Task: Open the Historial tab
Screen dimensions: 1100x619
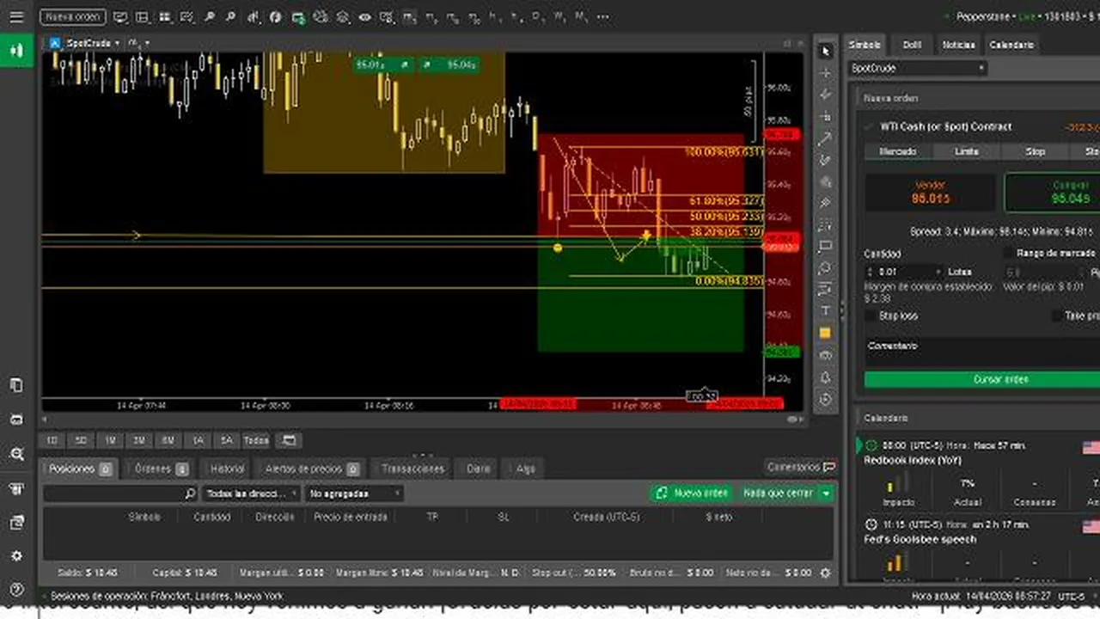Action: pos(228,469)
